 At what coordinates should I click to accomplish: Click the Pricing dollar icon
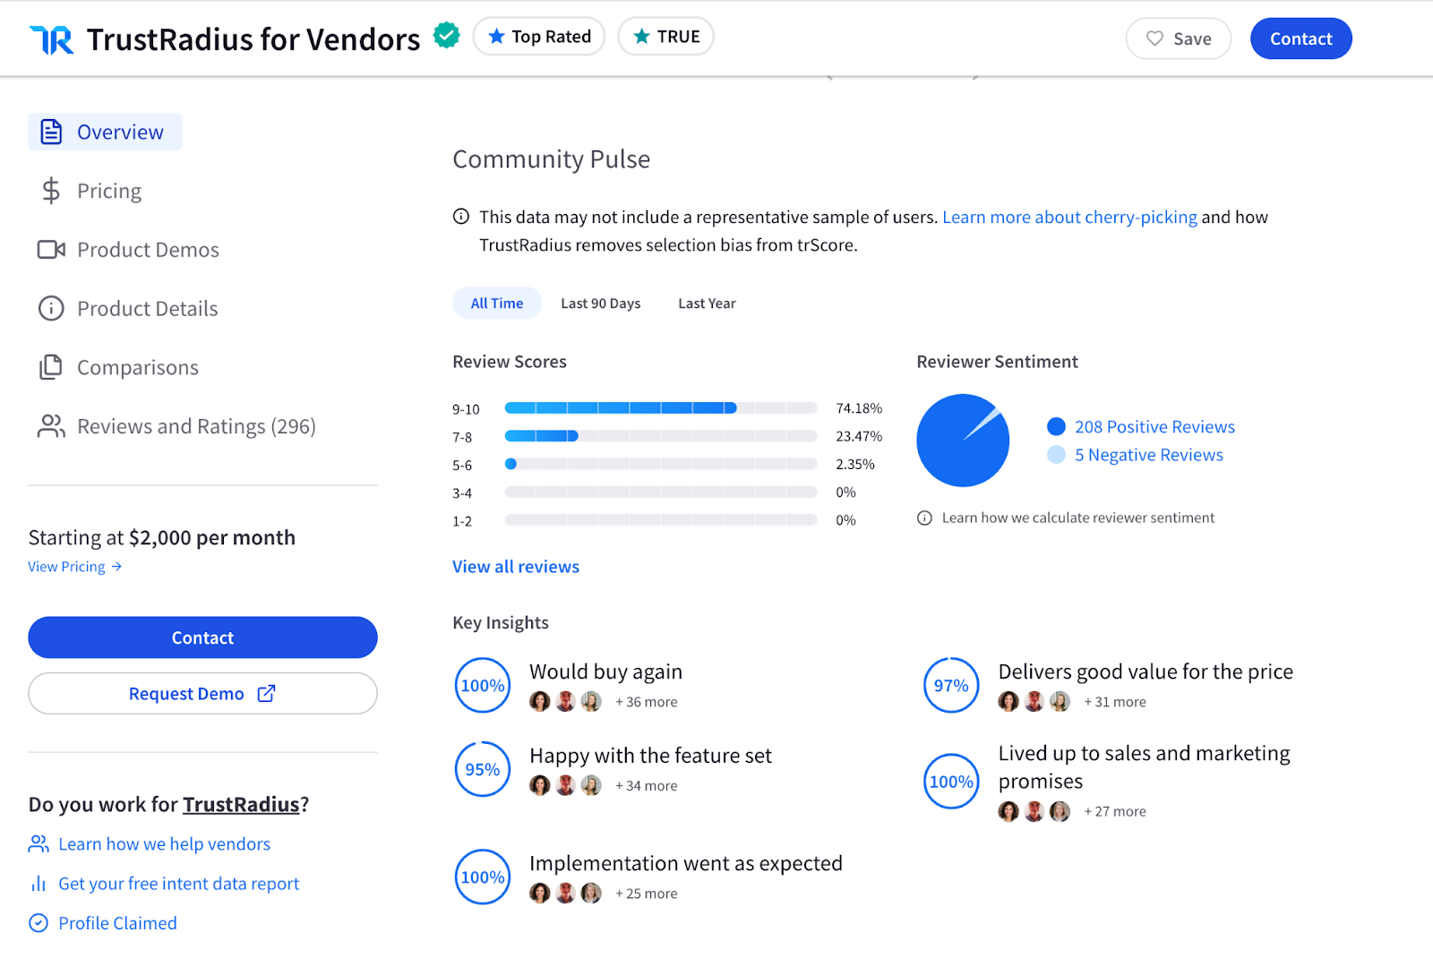[x=51, y=191]
